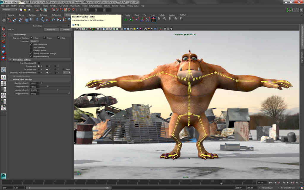Toggle the Y-Axis degrees of freedom checkbox
The height and width of the screenshot is (190, 304).
(x=45, y=38)
